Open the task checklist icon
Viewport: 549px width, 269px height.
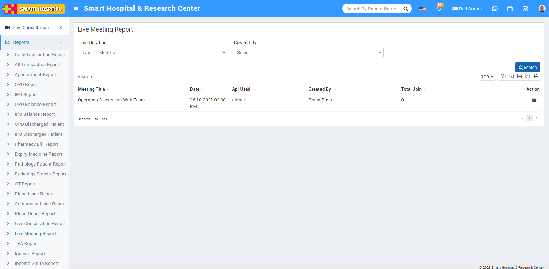pyautogui.click(x=525, y=9)
